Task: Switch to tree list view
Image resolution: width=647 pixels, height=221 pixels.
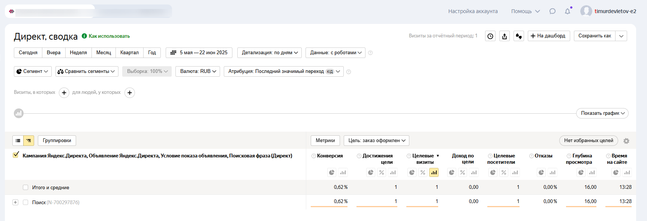Action: tap(29, 141)
